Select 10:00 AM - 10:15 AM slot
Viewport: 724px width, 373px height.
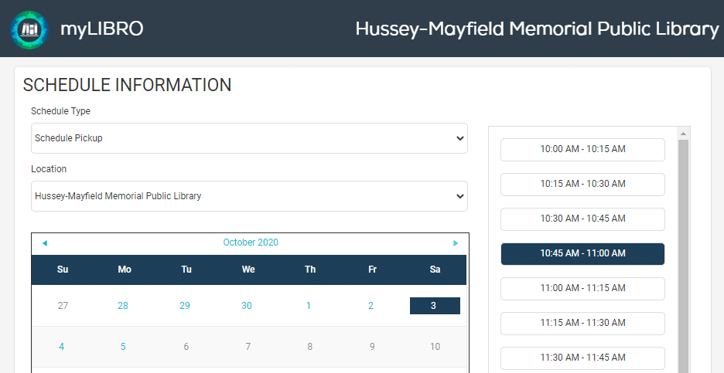tap(582, 149)
